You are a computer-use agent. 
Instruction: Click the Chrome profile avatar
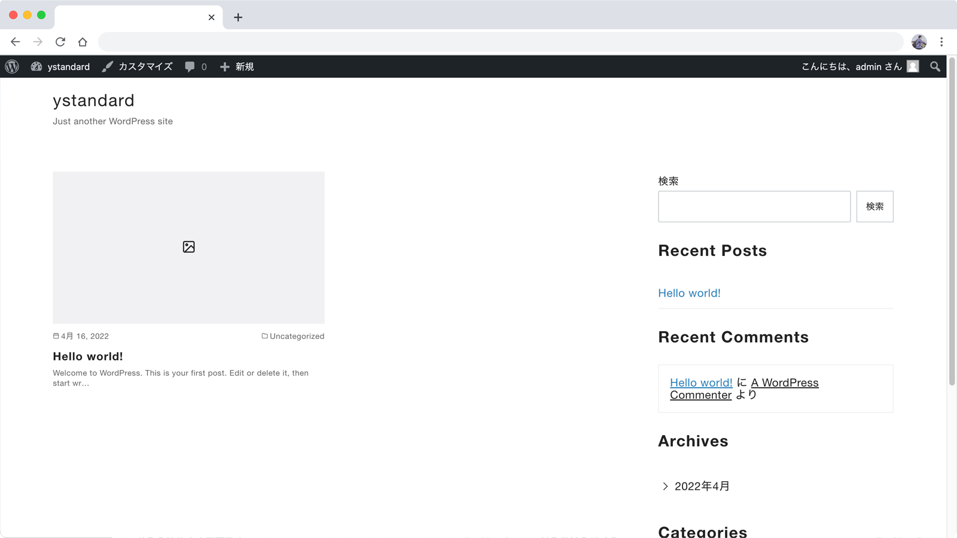pyautogui.click(x=918, y=42)
